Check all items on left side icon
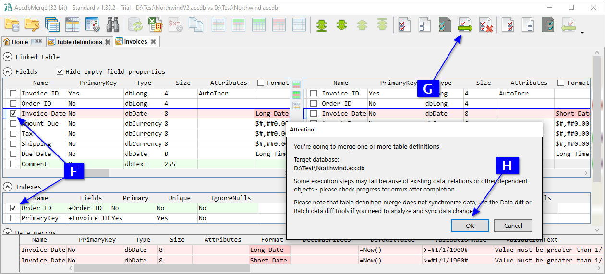 click(405, 24)
